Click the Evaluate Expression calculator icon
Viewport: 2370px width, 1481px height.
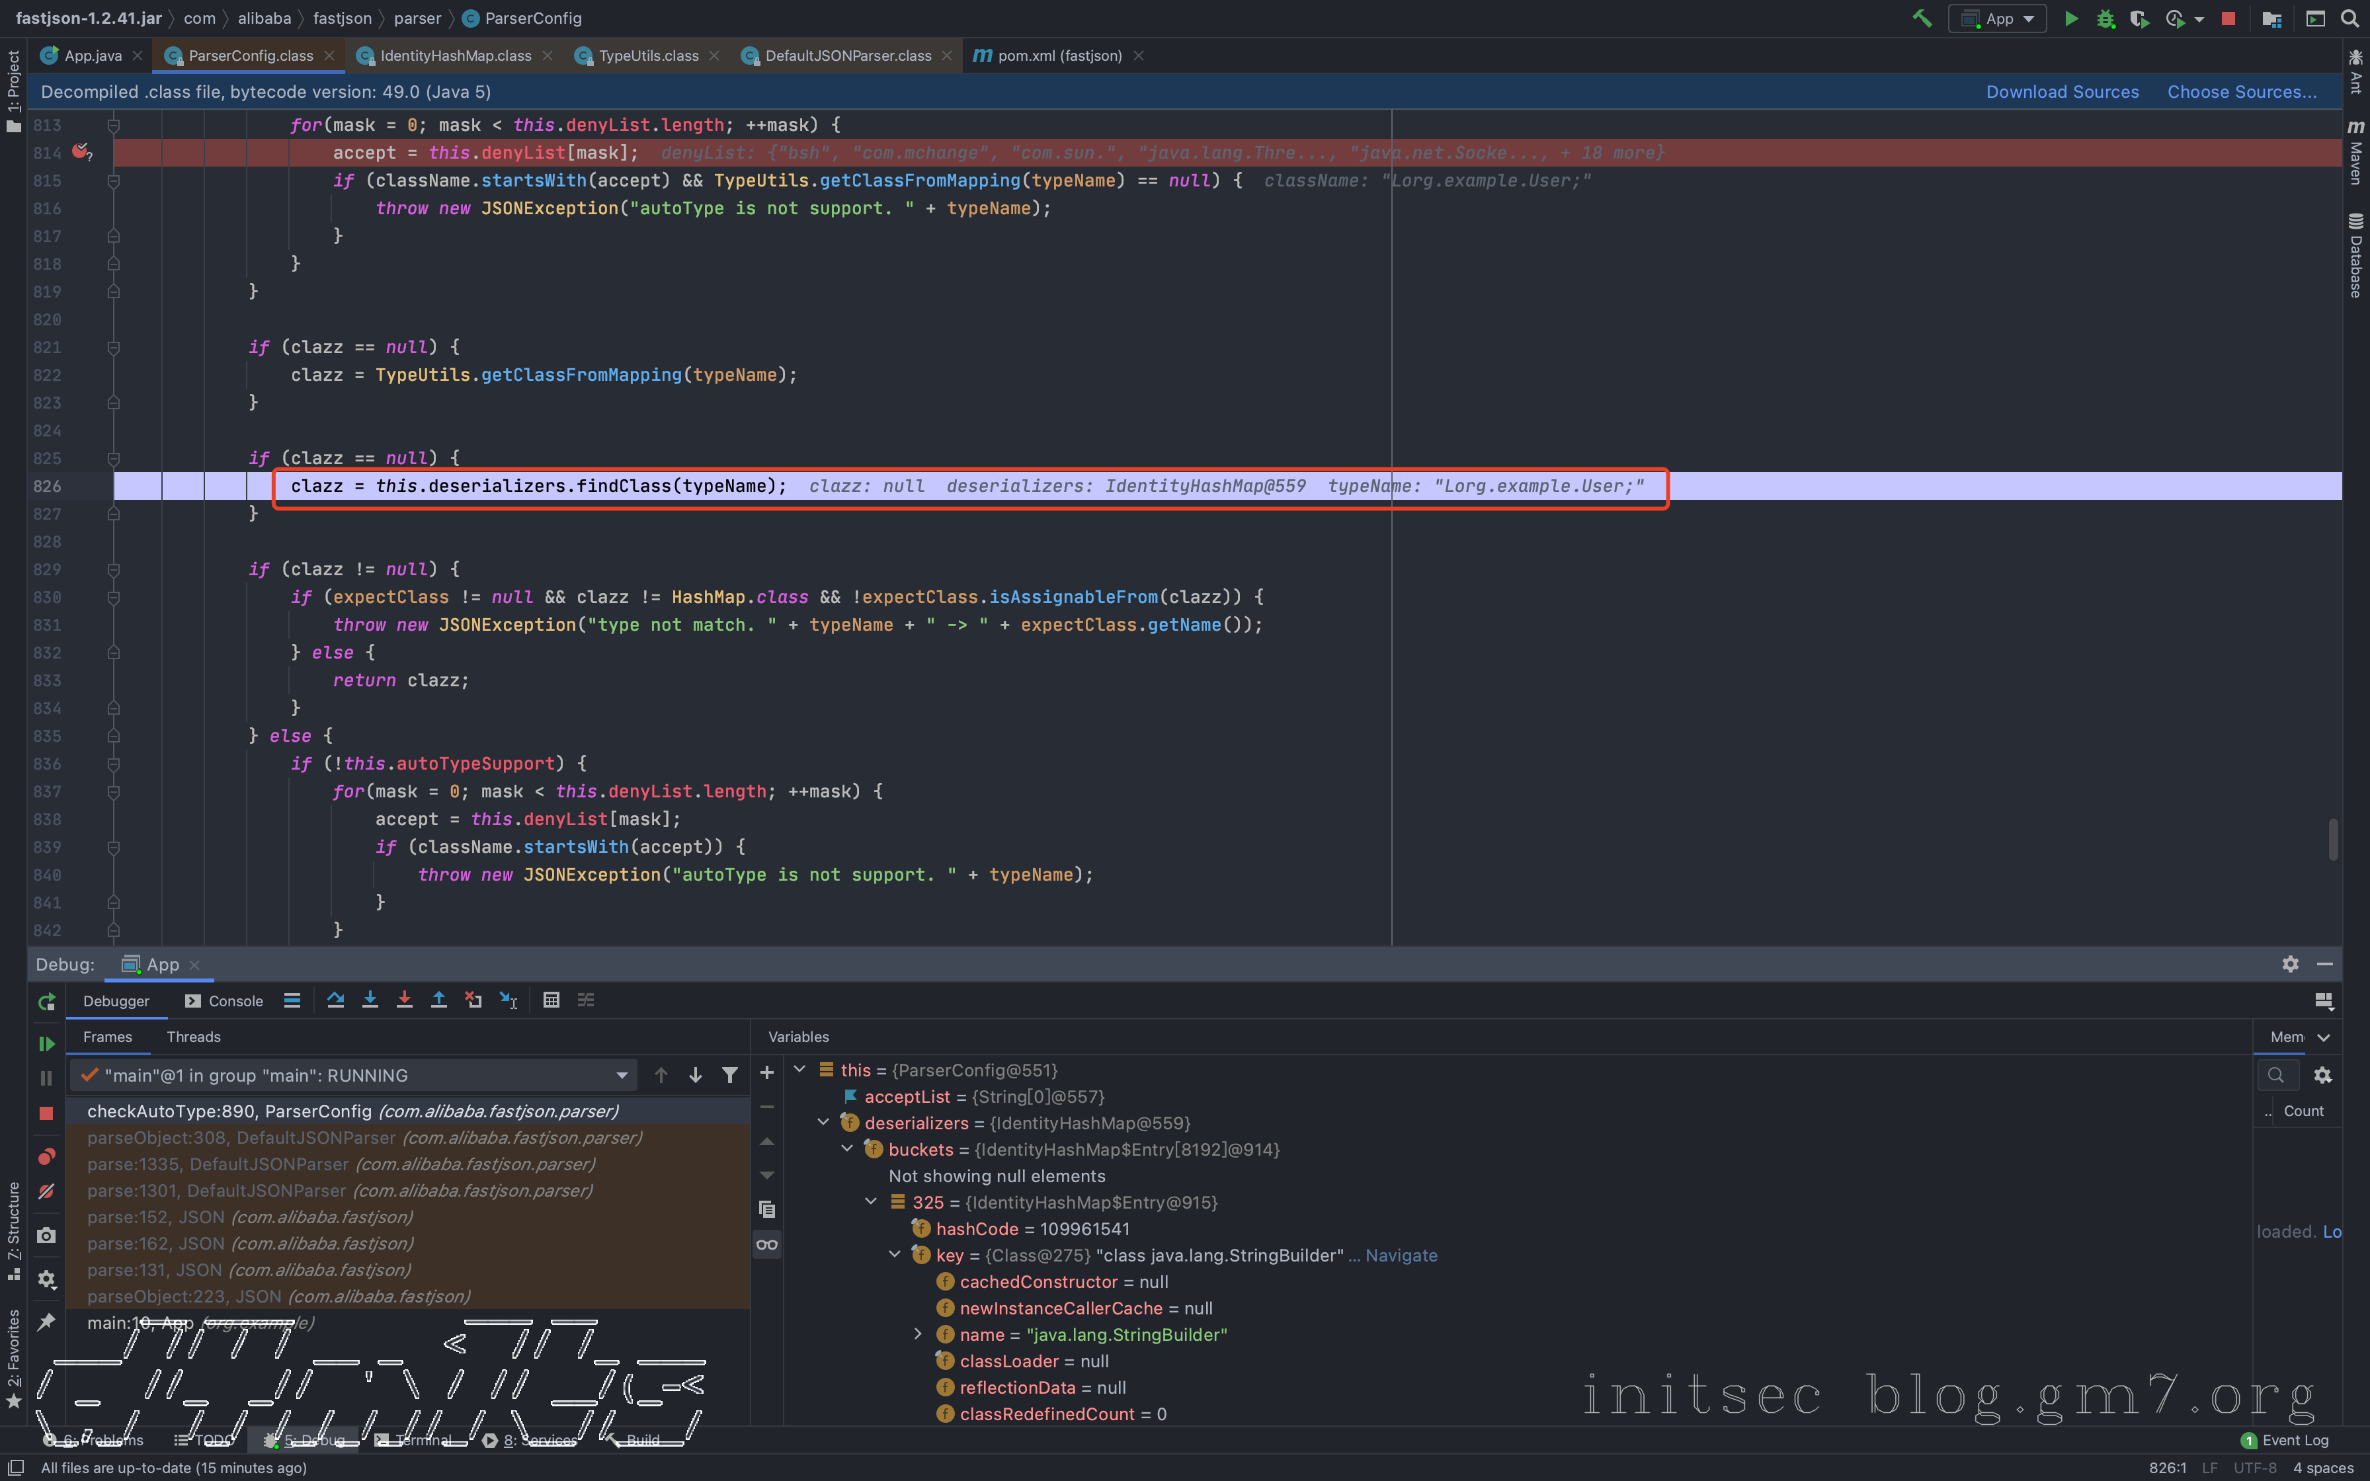click(552, 1000)
